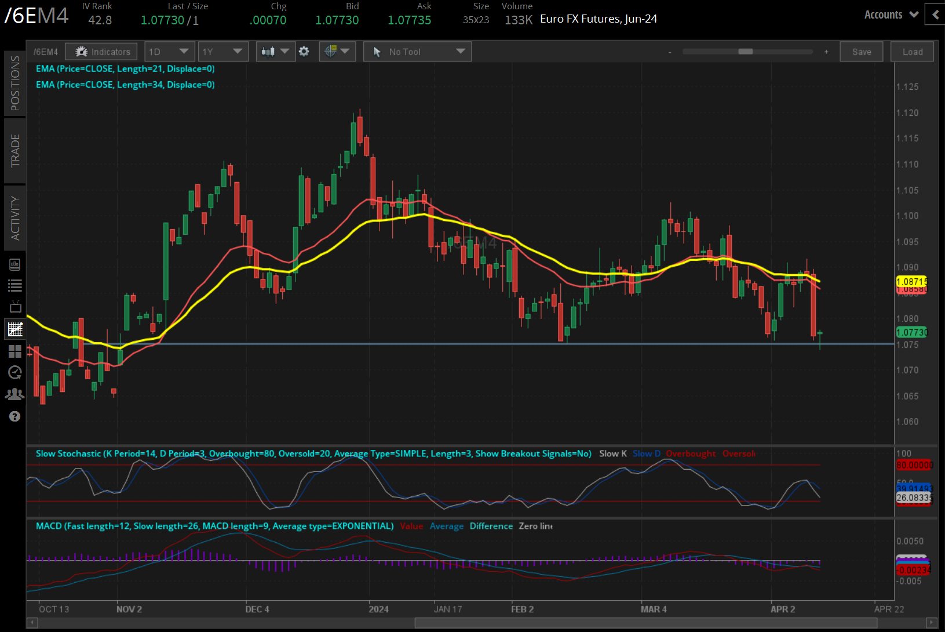Image resolution: width=945 pixels, height=632 pixels.
Task: Open the crosshair cursor mode dropdown
Action: [x=337, y=52]
